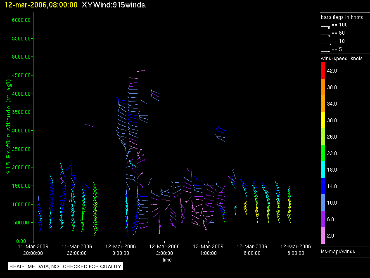Click the '== 50' barb legend text

pyautogui.click(x=338, y=33)
